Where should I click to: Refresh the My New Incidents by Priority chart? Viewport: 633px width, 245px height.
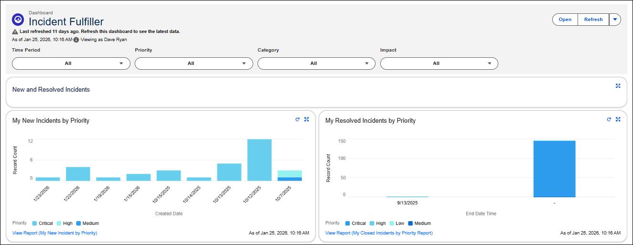[x=298, y=119]
